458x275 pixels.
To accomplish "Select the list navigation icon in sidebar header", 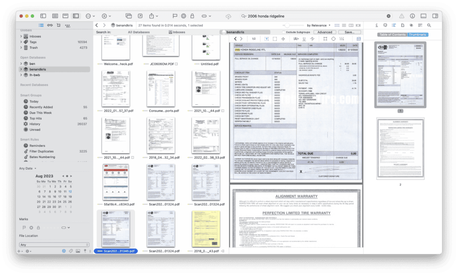I will tap(41, 25).
